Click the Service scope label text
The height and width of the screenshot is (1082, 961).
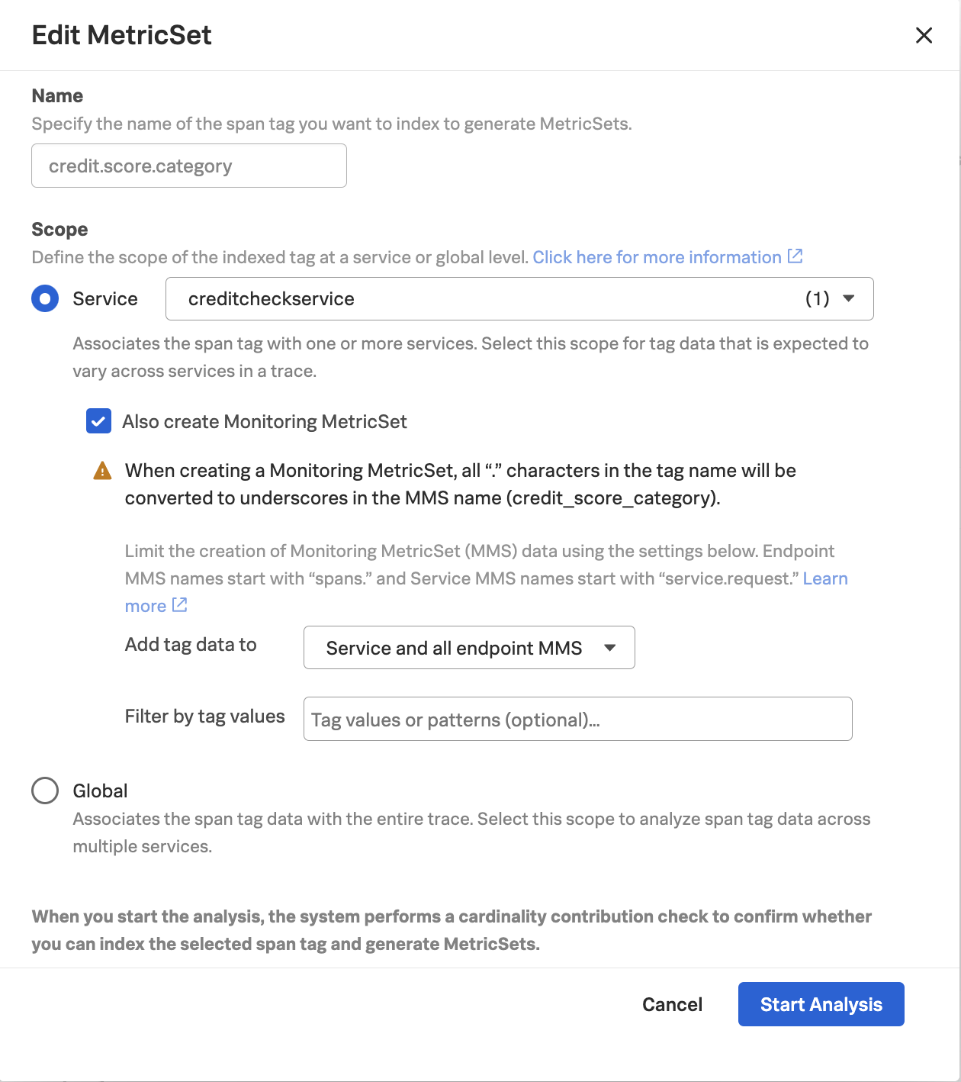[105, 299]
